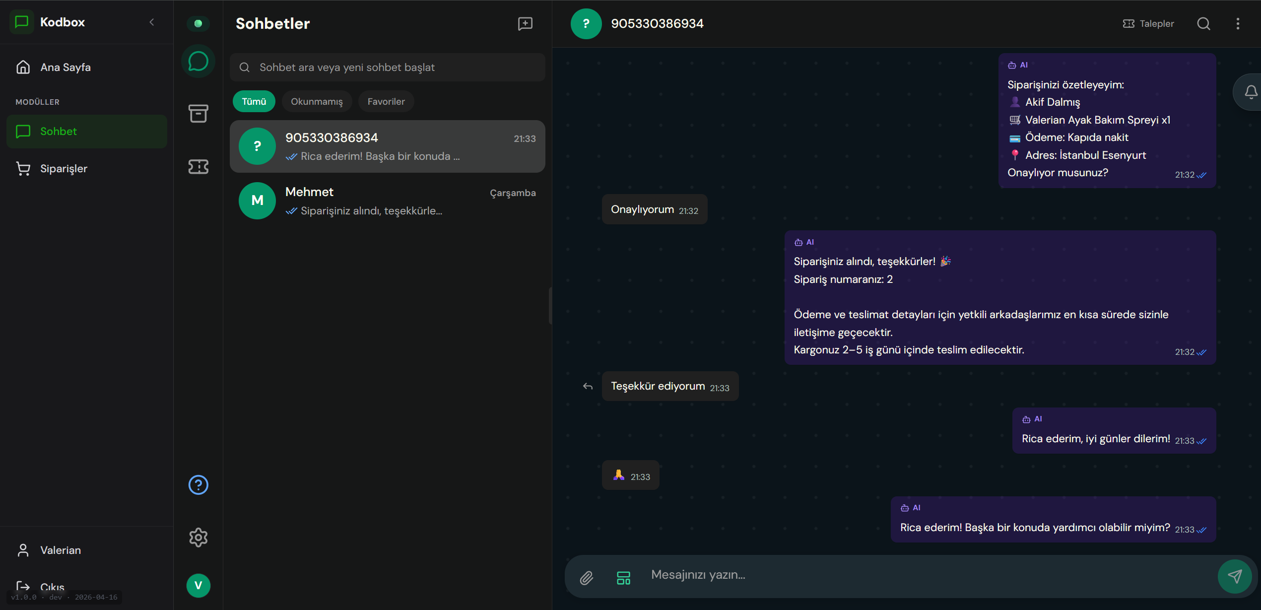Open the Siparişler module
Viewport: 1261px width, 610px height.
[x=87, y=168]
